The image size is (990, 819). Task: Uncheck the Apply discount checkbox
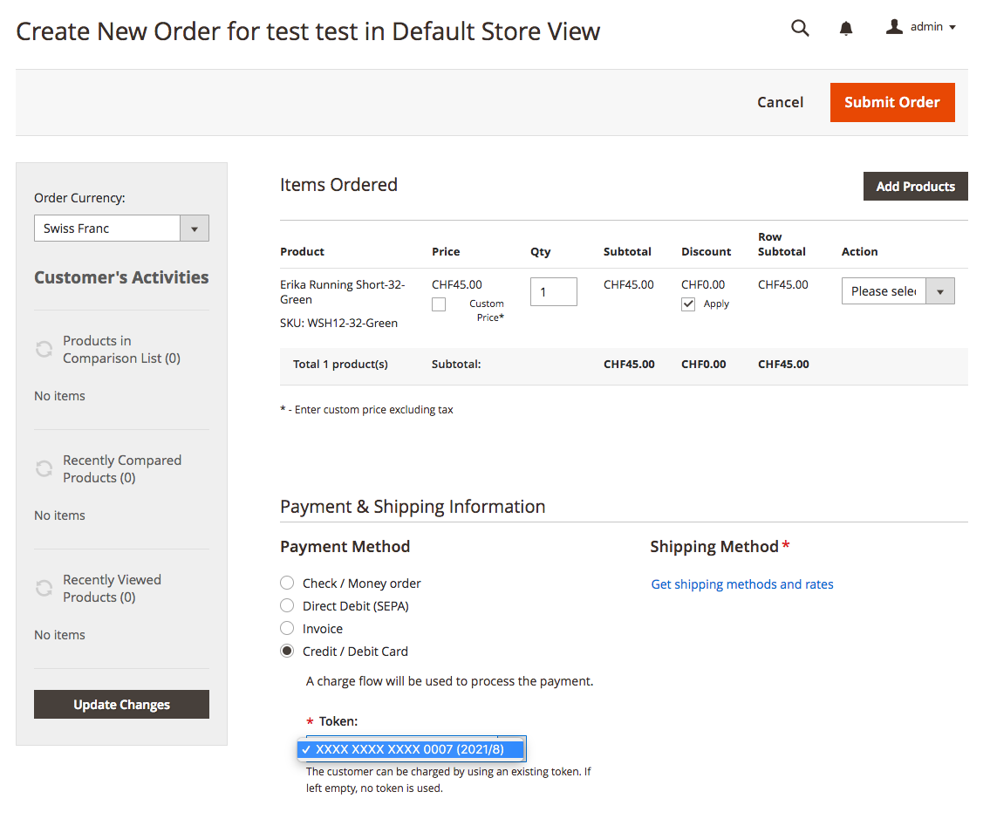688,304
